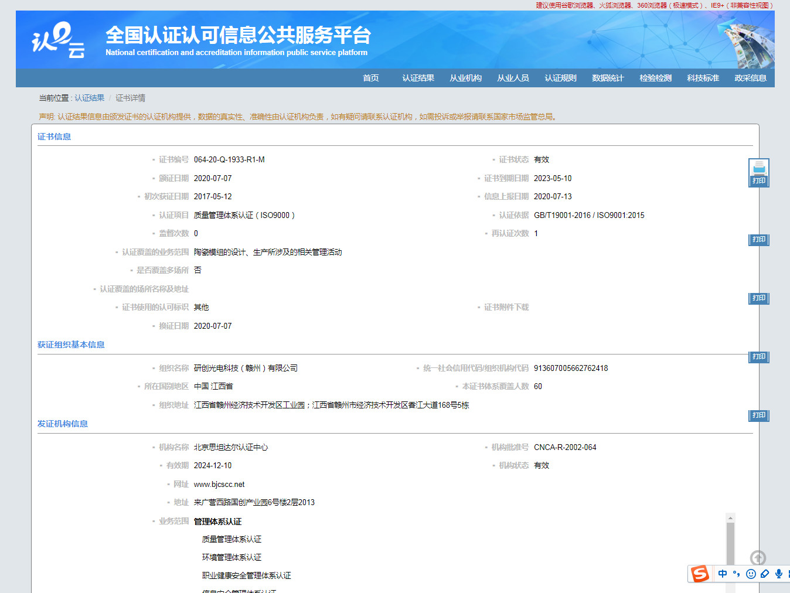Click the 打印 button beside the 再认证次数 row

(759, 240)
